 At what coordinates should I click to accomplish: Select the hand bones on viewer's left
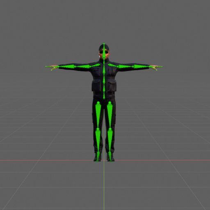point(52,67)
